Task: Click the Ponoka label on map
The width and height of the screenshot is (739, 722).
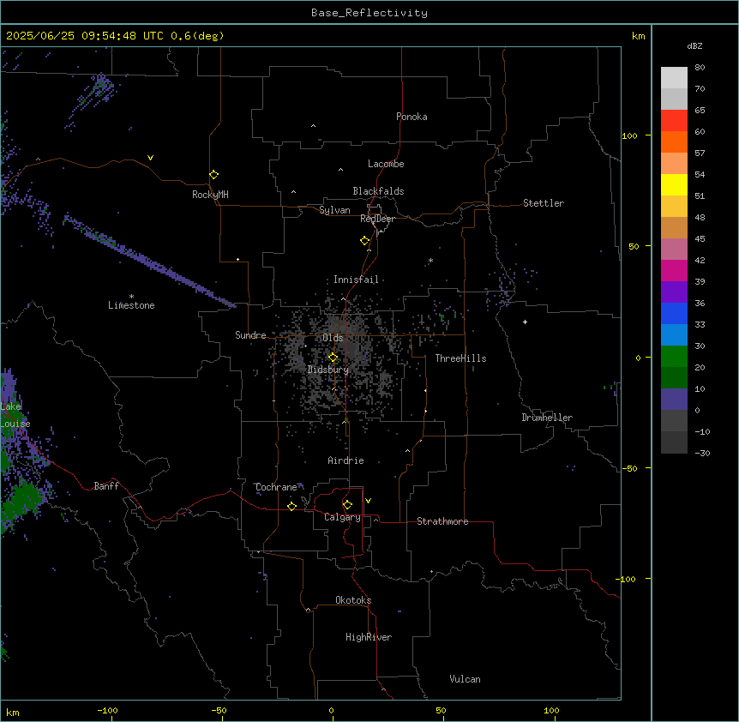Action: tap(412, 117)
